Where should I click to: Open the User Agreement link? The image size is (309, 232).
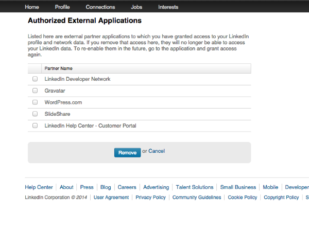[x=111, y=198]
